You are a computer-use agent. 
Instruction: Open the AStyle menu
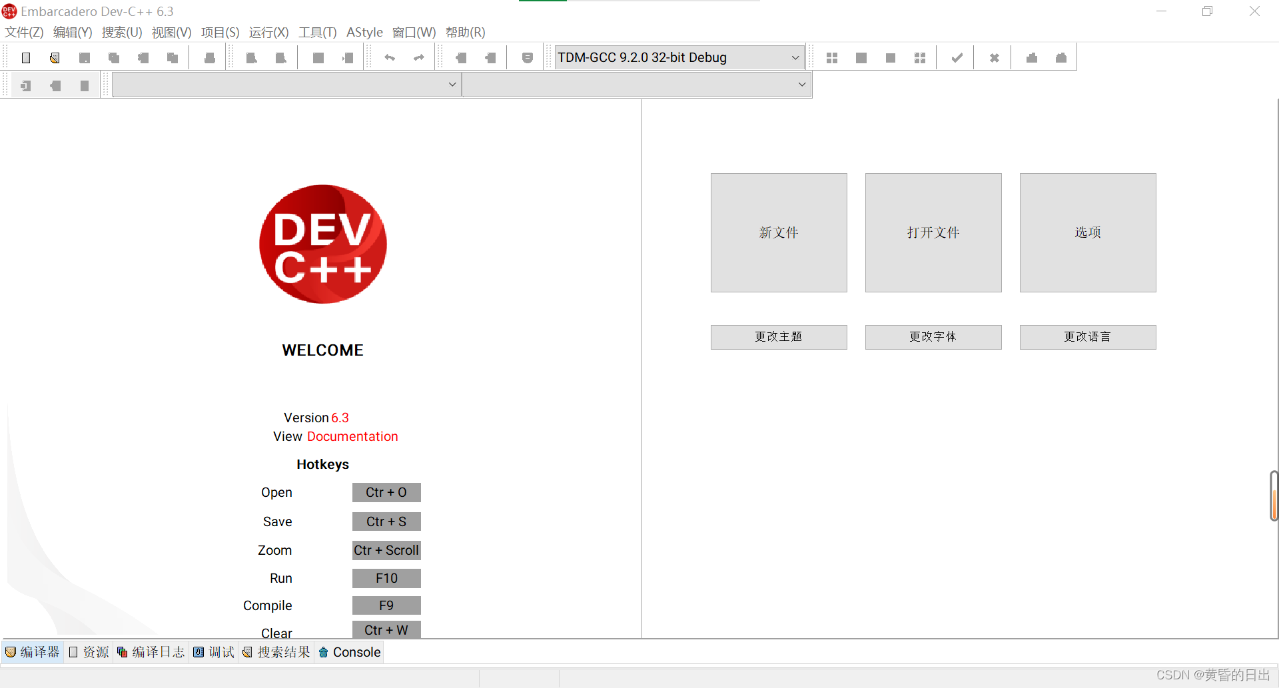point(364,32)
